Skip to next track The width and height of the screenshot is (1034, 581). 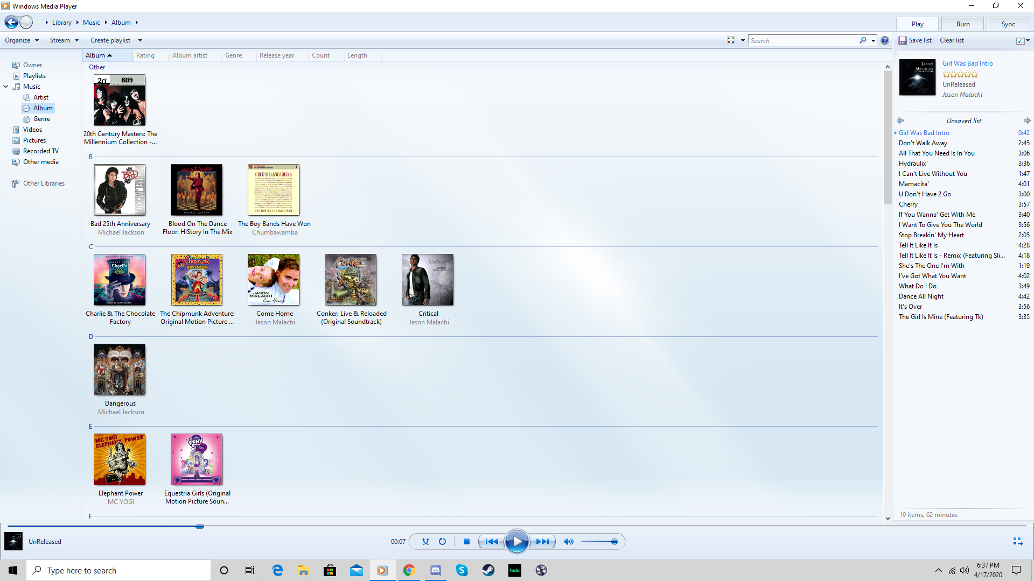543,542
